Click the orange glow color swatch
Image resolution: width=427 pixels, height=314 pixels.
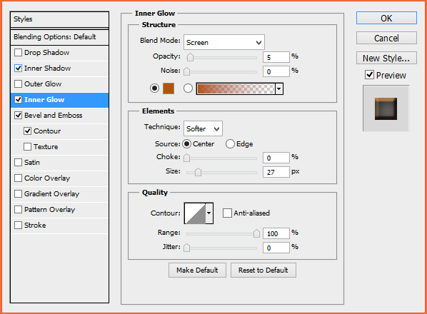(169, 88)
